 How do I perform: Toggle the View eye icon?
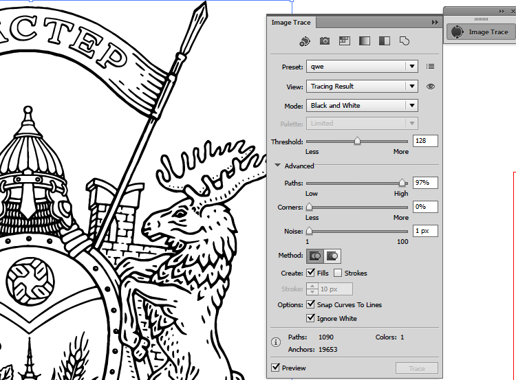point(431,87)
